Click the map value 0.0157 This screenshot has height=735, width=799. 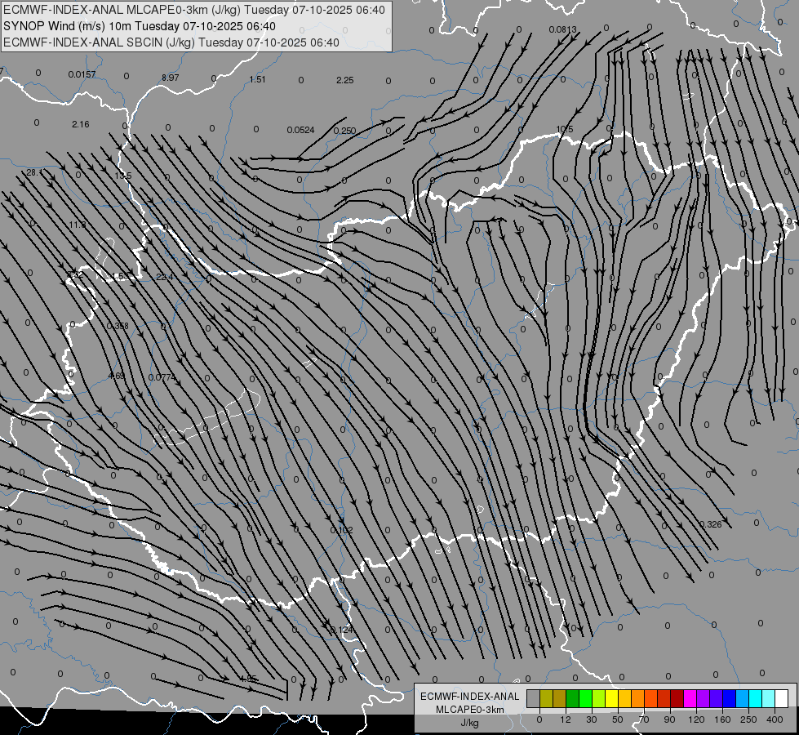tap(82, 74)
